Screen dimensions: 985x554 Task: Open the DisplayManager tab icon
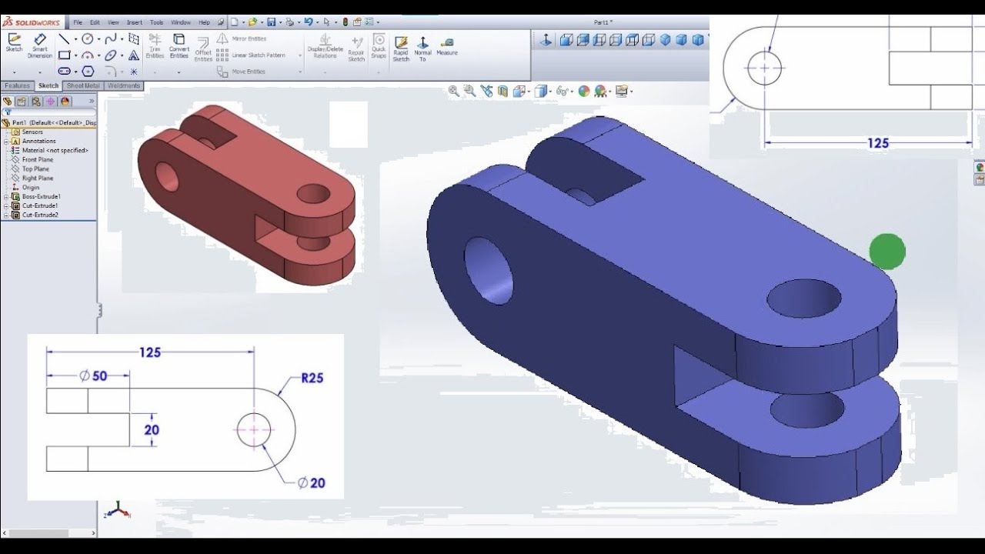coord(65,101)
